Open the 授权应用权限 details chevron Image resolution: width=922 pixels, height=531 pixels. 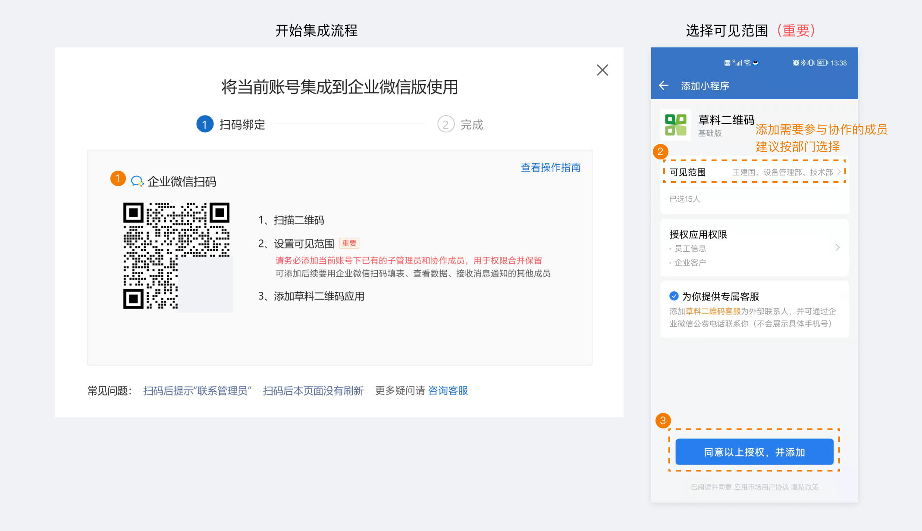coord(838,247)
